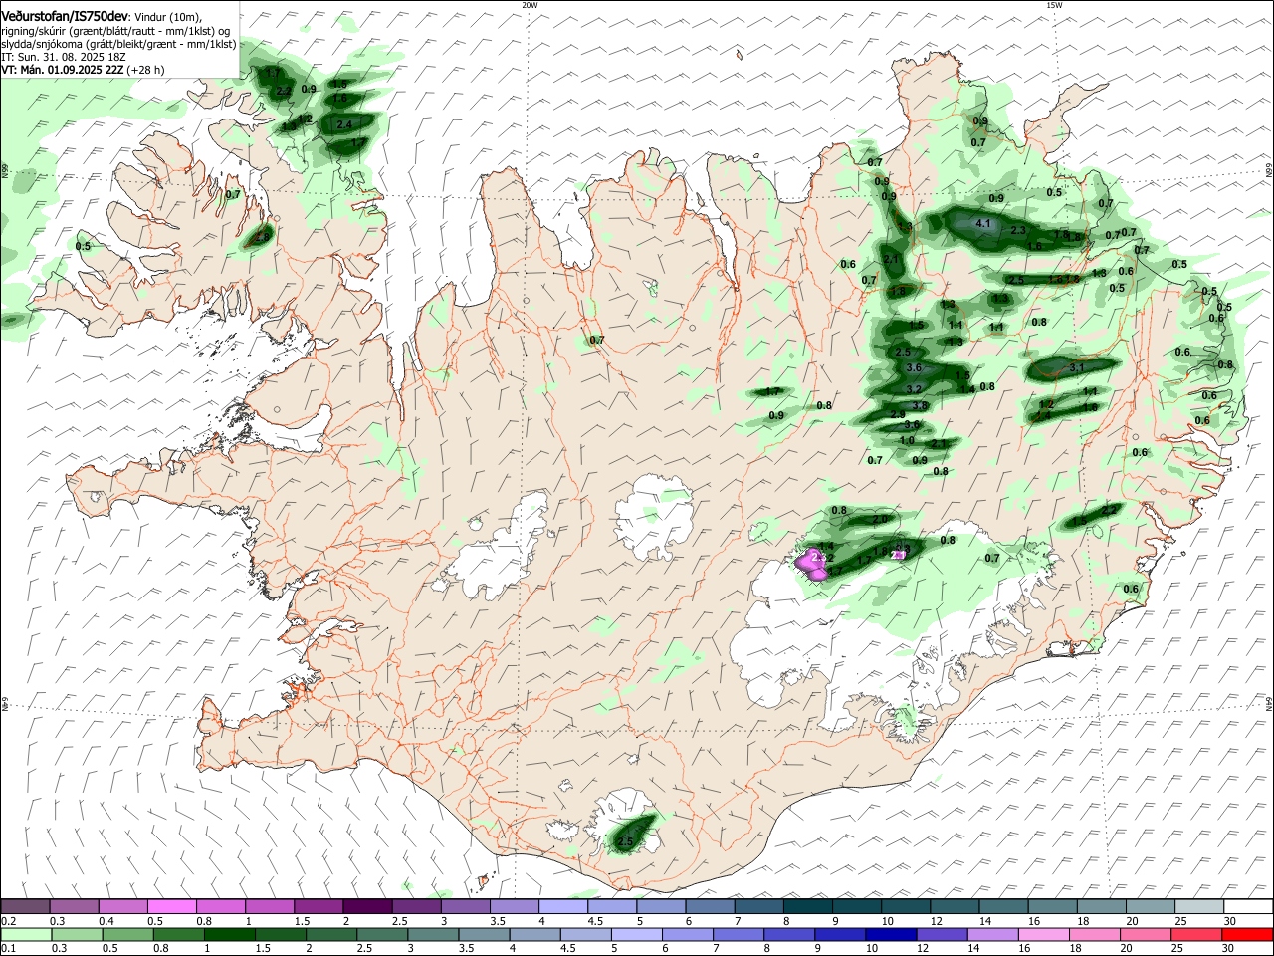Click the 'VT: Mán. 01.09.2025 22Z' valid time
This screenshot has height=956, width=1274.
coord(63,70)
